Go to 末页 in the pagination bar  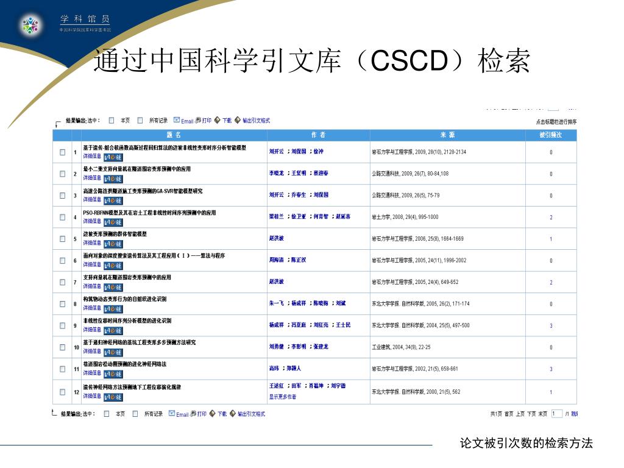(x=543, y=414)
